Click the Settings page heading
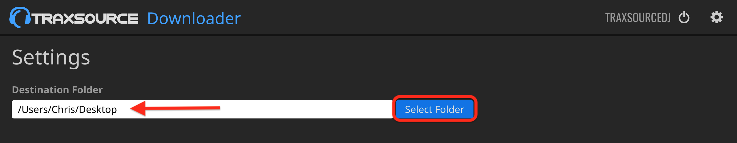The width and height of the screenshot is (737, 143). click(51, 57)
